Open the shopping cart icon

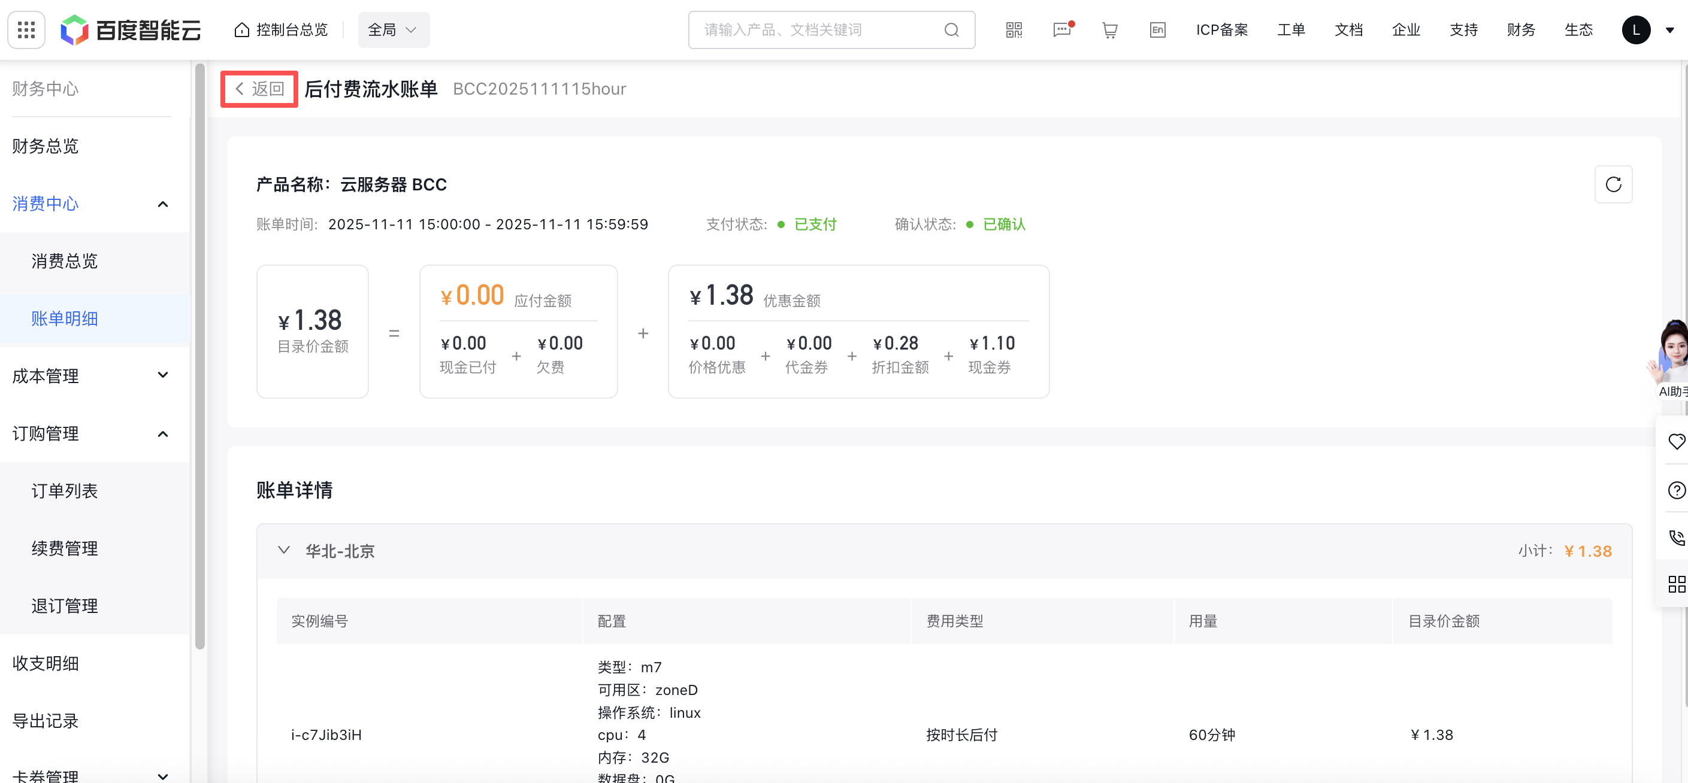point(1109,29)
